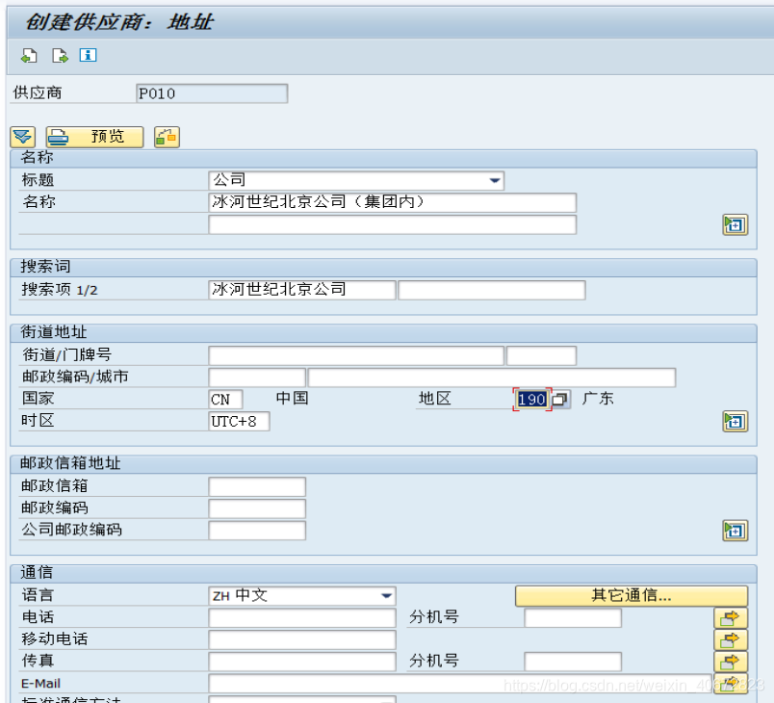The image size is (774, 703).
Task: Click the 分机号 field next to 电话
Action: (x=573, y=617)
